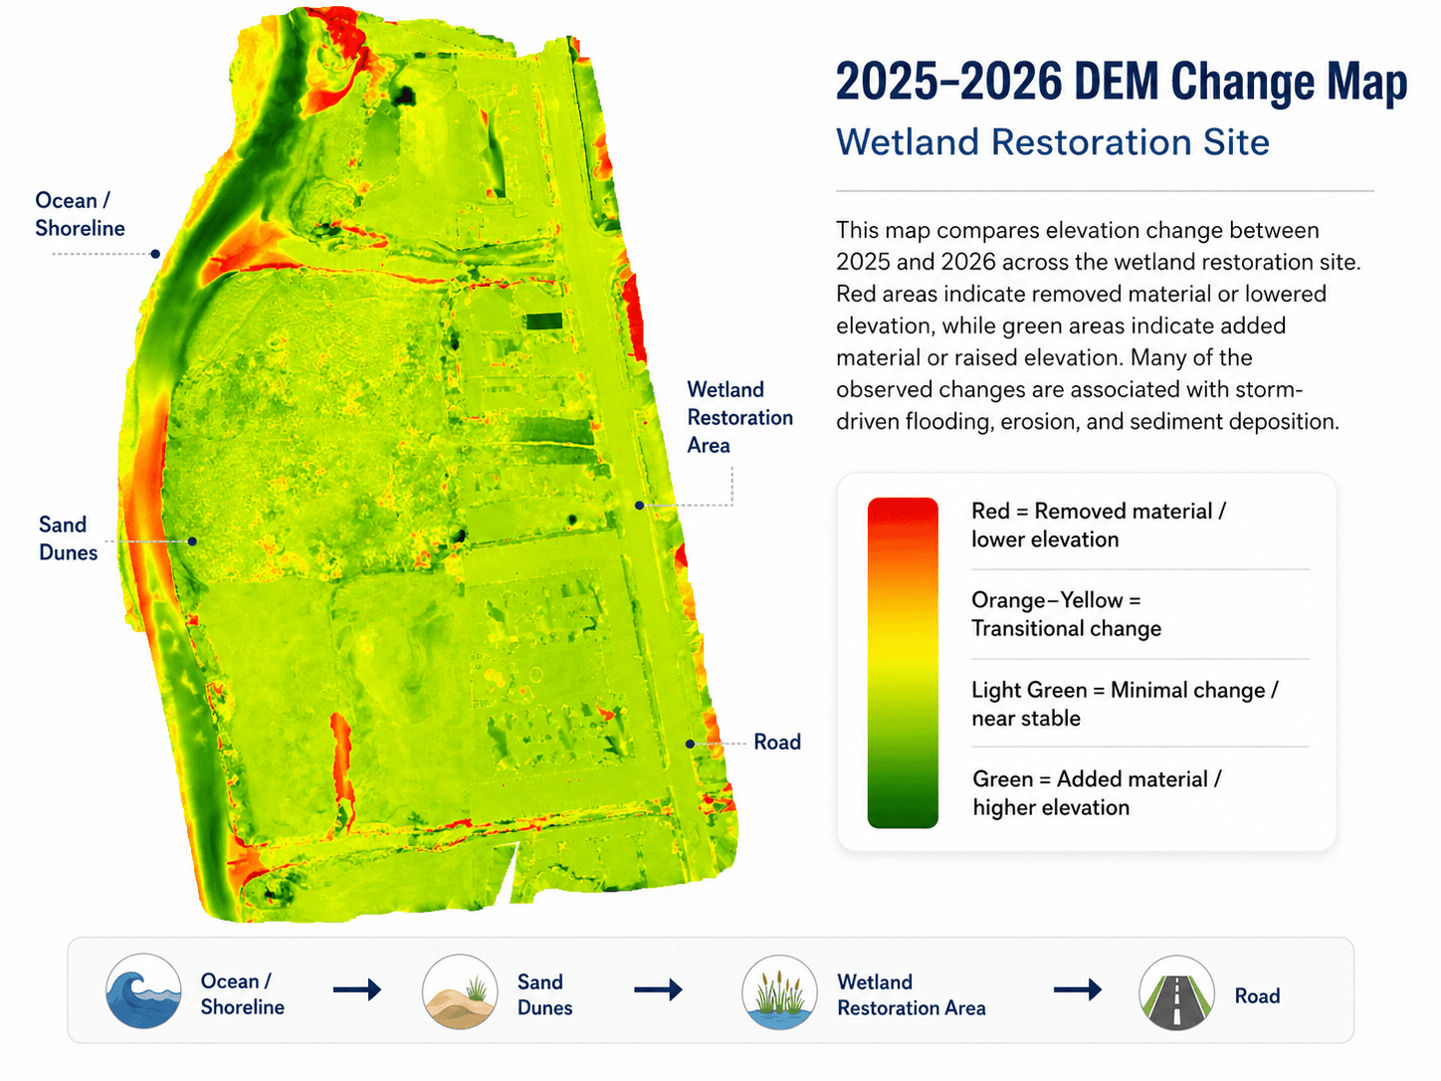1441x1081 pixels.
Task: Click the Wetland Restoration Area callout dot
Action: tap(640, 506)
